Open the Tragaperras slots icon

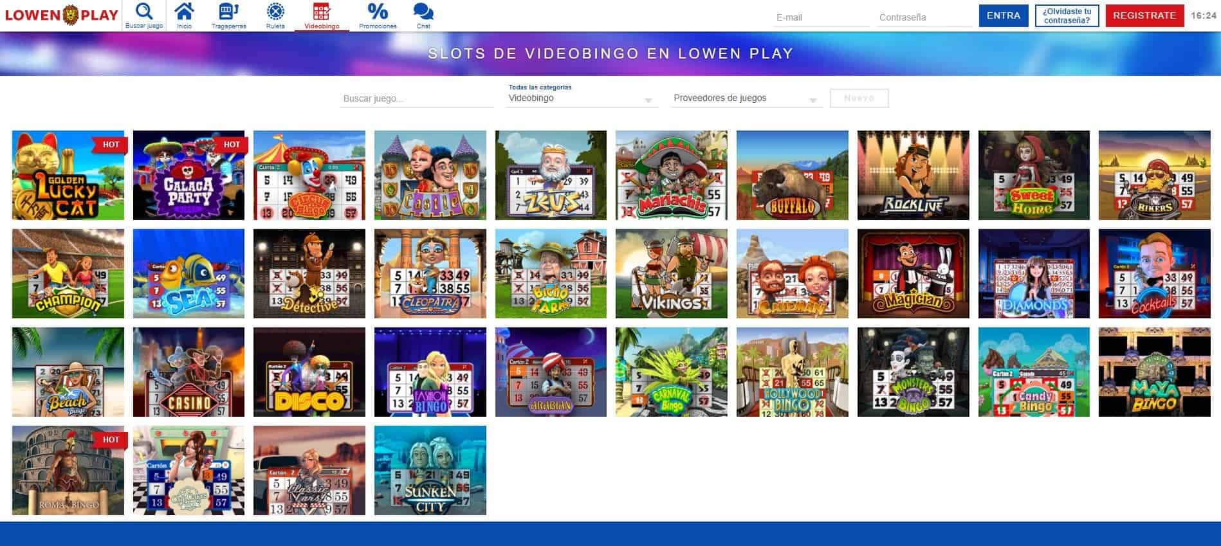[228, 12]
